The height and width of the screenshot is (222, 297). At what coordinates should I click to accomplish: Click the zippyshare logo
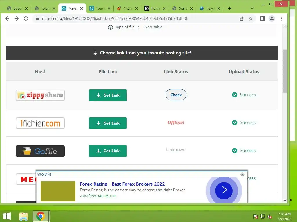[x=40, y=95]
